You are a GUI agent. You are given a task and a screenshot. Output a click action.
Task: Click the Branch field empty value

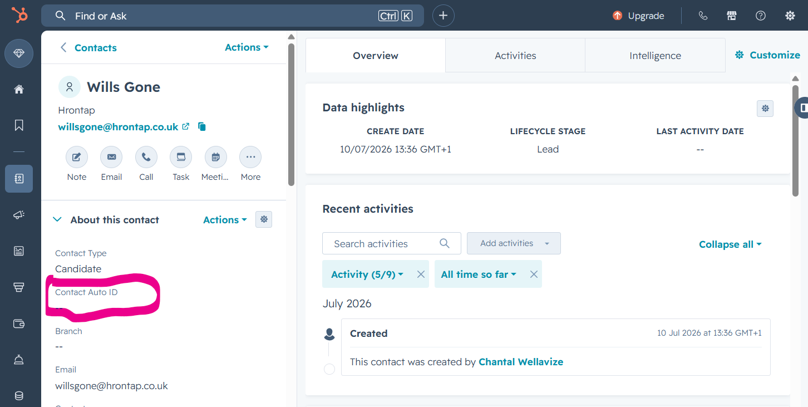click(x=59, y=346)
